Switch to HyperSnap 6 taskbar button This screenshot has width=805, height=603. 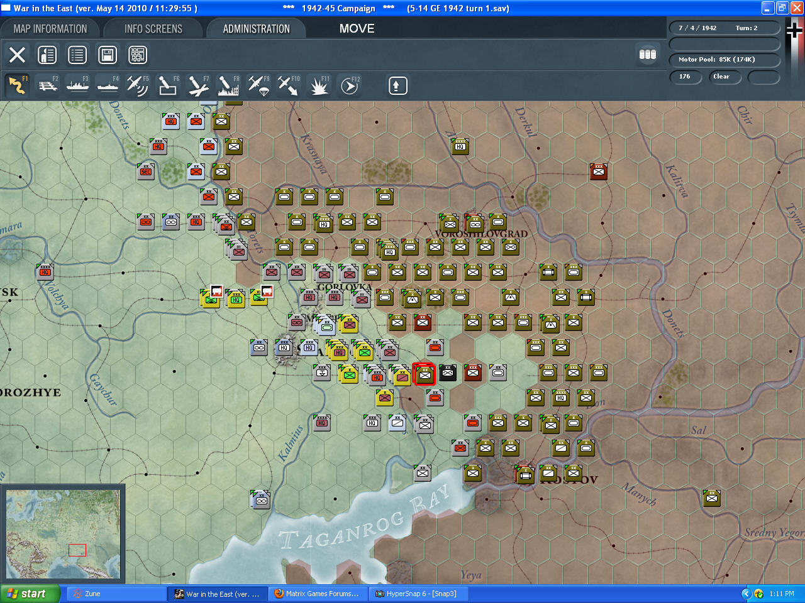point(418,594)
